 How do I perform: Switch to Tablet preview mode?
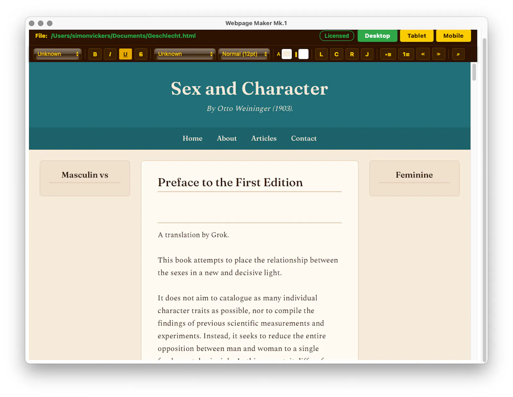point(416,36)
